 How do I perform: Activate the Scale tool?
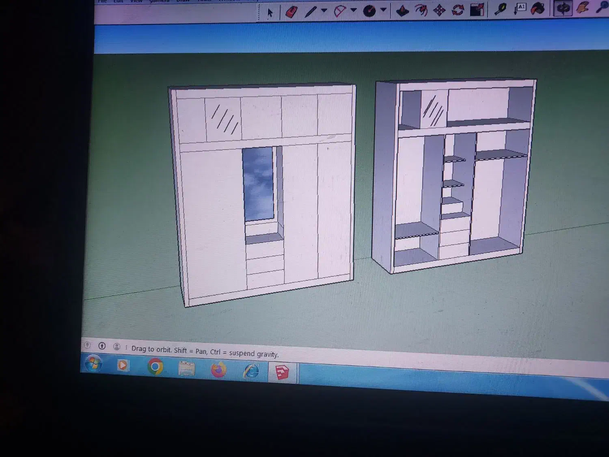click(477, 9)
